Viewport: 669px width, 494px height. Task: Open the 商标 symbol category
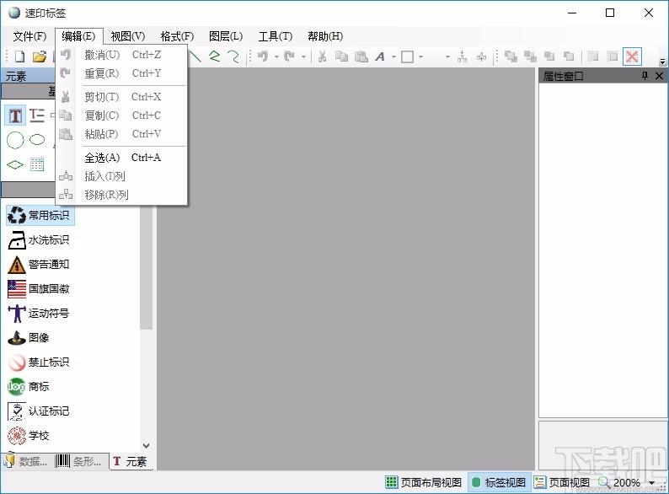click(x=29, y=386)
